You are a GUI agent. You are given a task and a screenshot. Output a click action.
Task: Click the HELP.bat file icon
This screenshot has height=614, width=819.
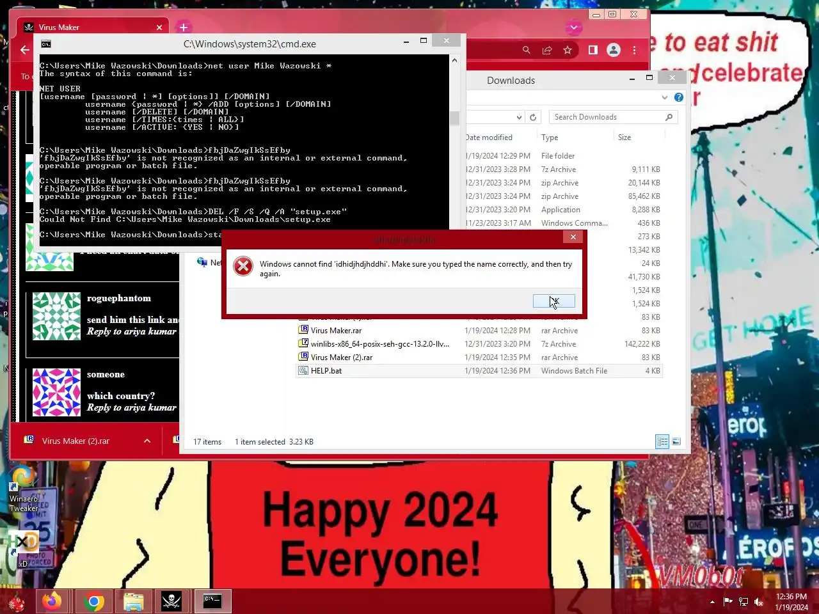coord(303,371)
